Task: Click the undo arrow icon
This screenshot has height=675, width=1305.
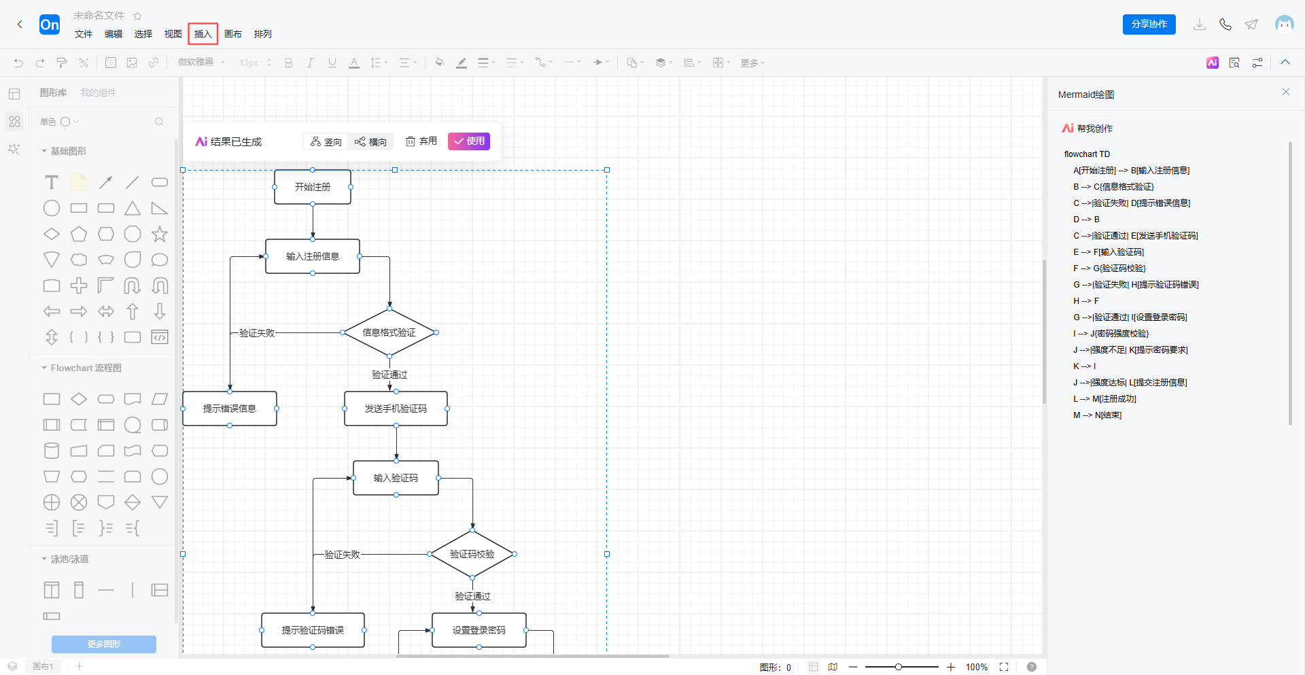Action: point(18,63)
